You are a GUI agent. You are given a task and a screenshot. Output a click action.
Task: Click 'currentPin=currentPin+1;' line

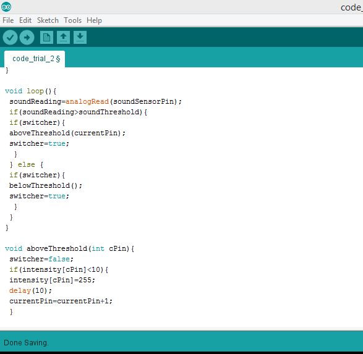click(61, 301)
